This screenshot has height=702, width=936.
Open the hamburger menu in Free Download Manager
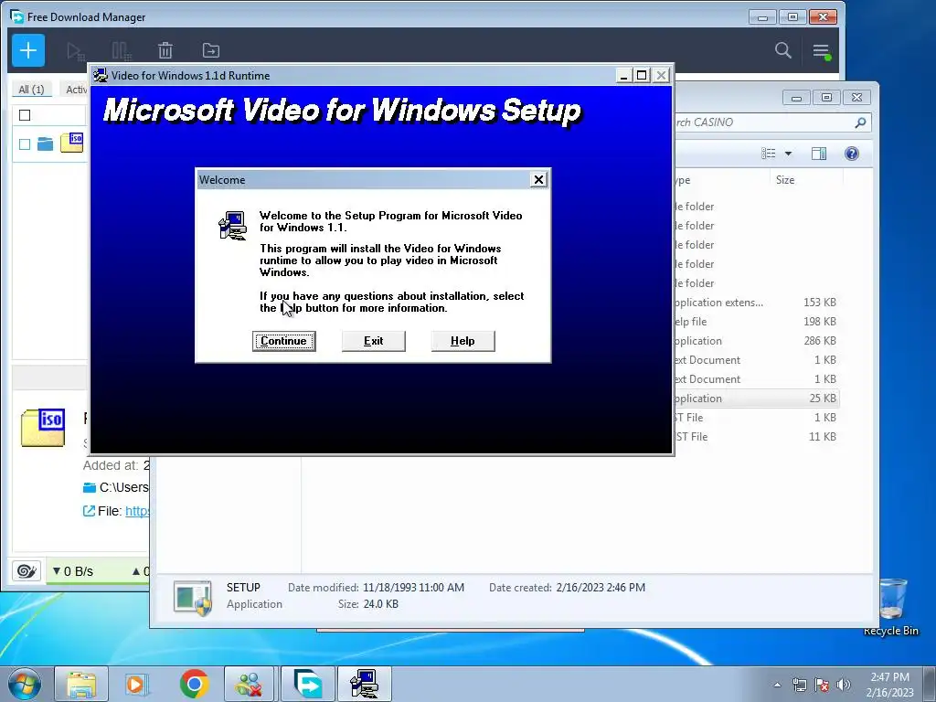click(822, 51)
